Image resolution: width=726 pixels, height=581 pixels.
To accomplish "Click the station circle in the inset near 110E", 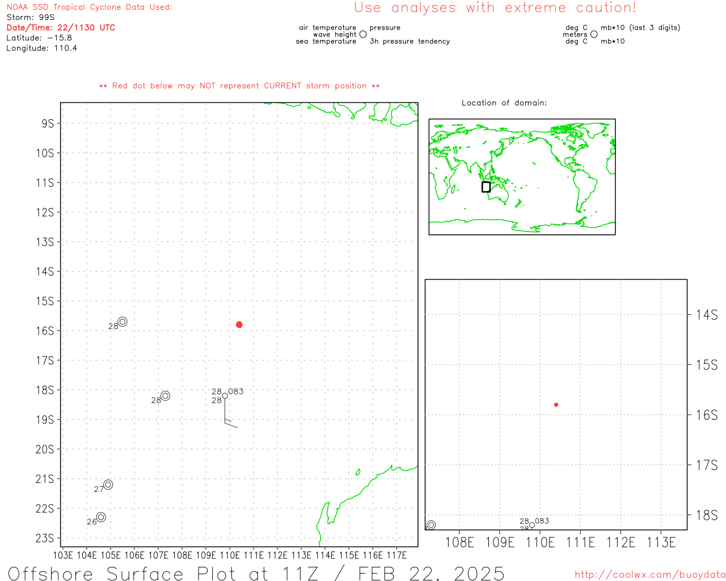I will click(531, 525).
